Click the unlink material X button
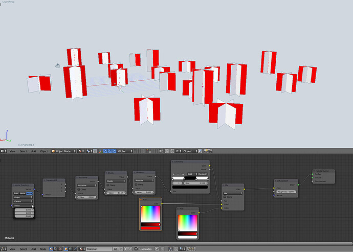Image resolution: width=353 pixels, height=252 pixels. click(x=130, y=249)
